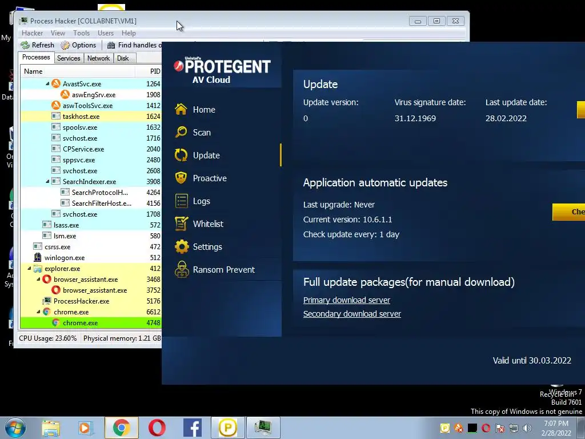Click the explorer.exe folder icon
The image size is (585, 439).
[x=38, y=269]
